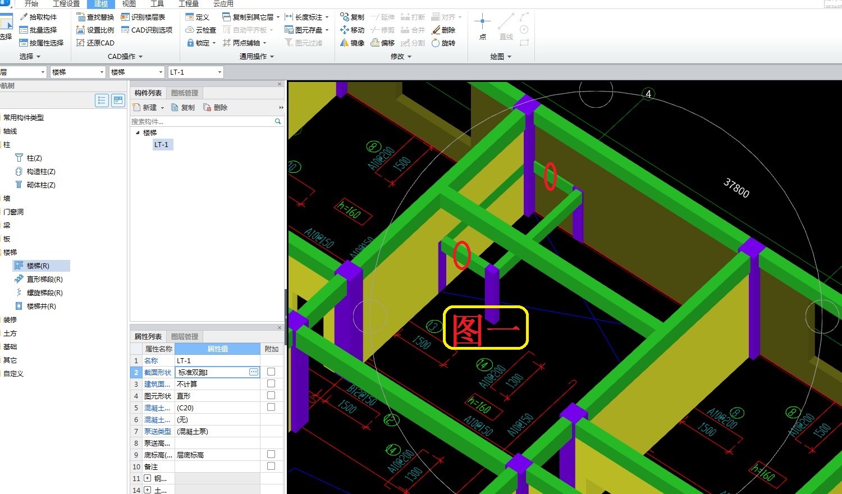
Task: Toggle 附加 checkbox for 备注 row
Action: (271, 466)
